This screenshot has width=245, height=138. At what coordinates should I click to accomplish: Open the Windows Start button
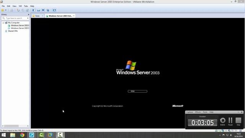3,135
